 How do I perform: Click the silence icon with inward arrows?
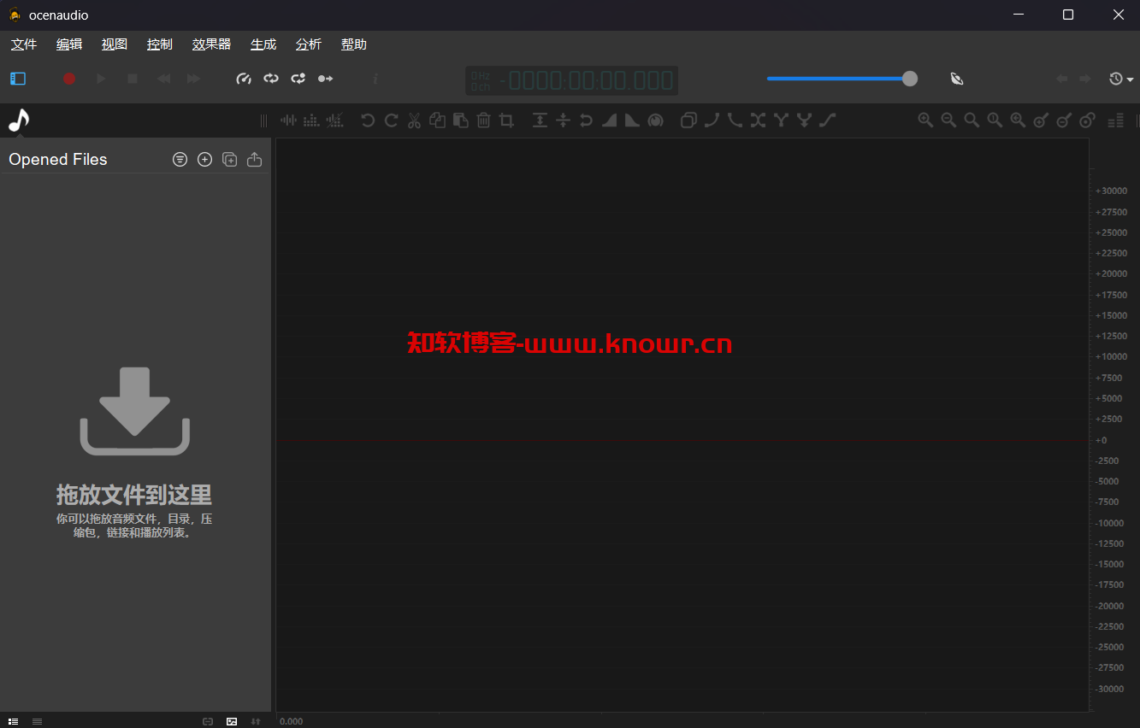(x=563, y=120)
